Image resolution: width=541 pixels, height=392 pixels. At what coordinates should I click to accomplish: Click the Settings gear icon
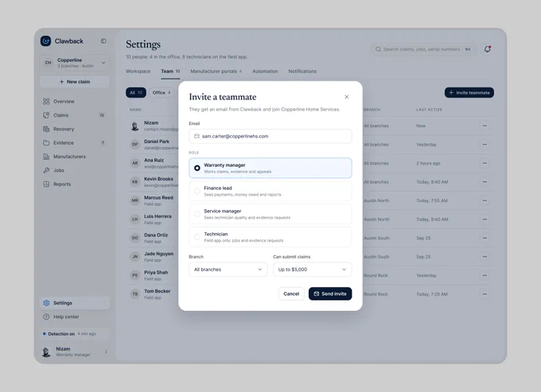click(46, 303)
